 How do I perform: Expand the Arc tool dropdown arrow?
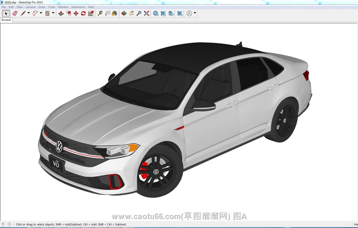point(41,13)
